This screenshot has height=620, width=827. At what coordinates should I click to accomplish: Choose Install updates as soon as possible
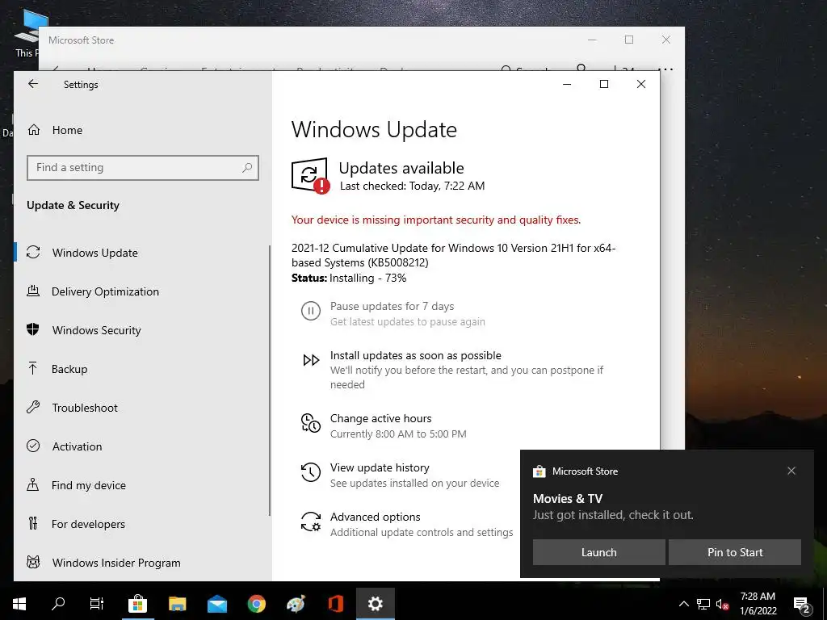[x=416, y=355]
